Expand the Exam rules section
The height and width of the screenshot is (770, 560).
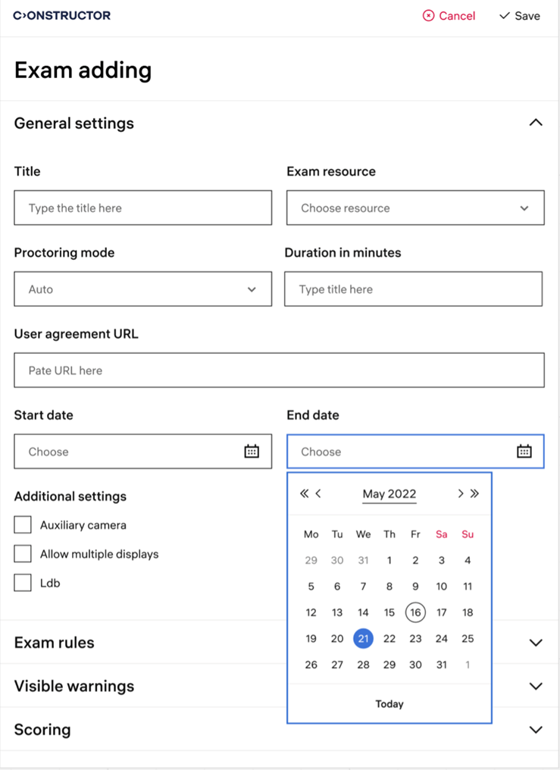click(x=536, y=643)
